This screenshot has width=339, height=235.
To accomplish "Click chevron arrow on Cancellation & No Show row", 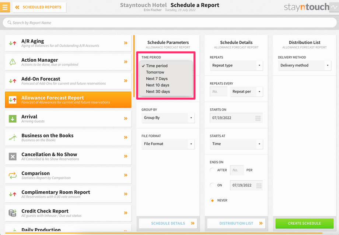I will [126, 156].
